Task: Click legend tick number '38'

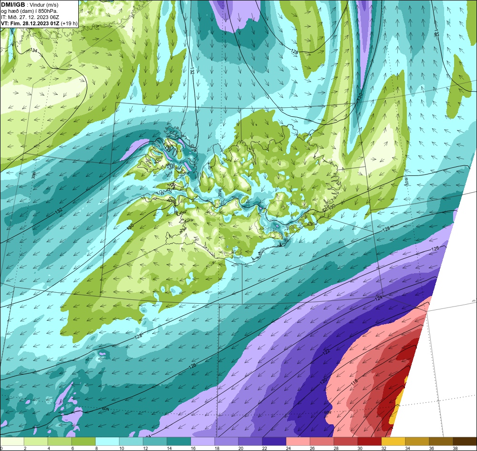Action: pos(455,448)
